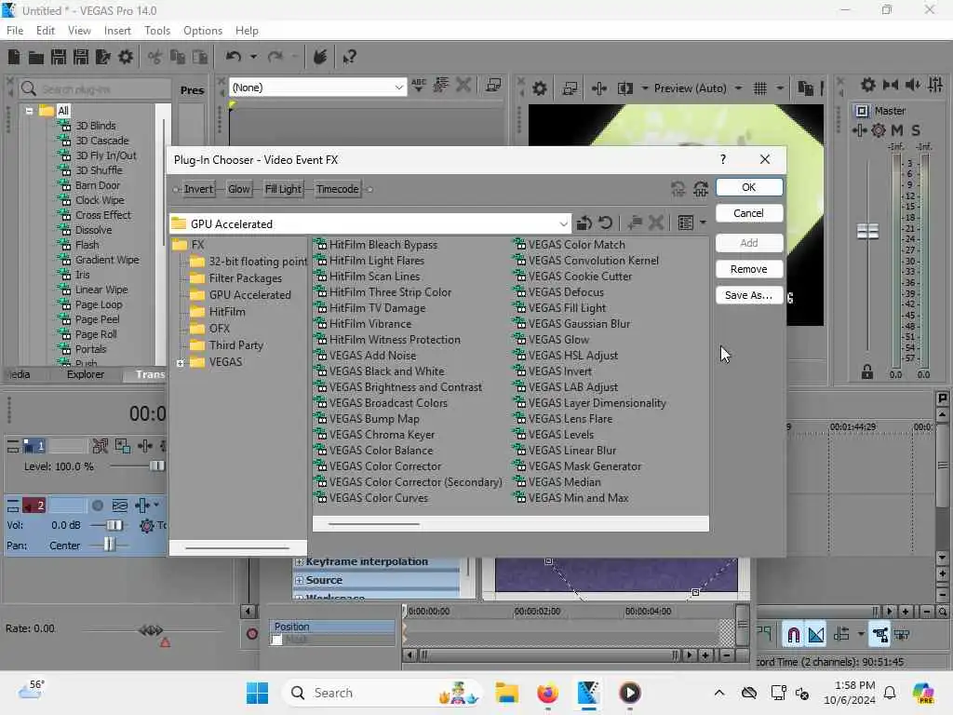Click the Remove button

749,269
